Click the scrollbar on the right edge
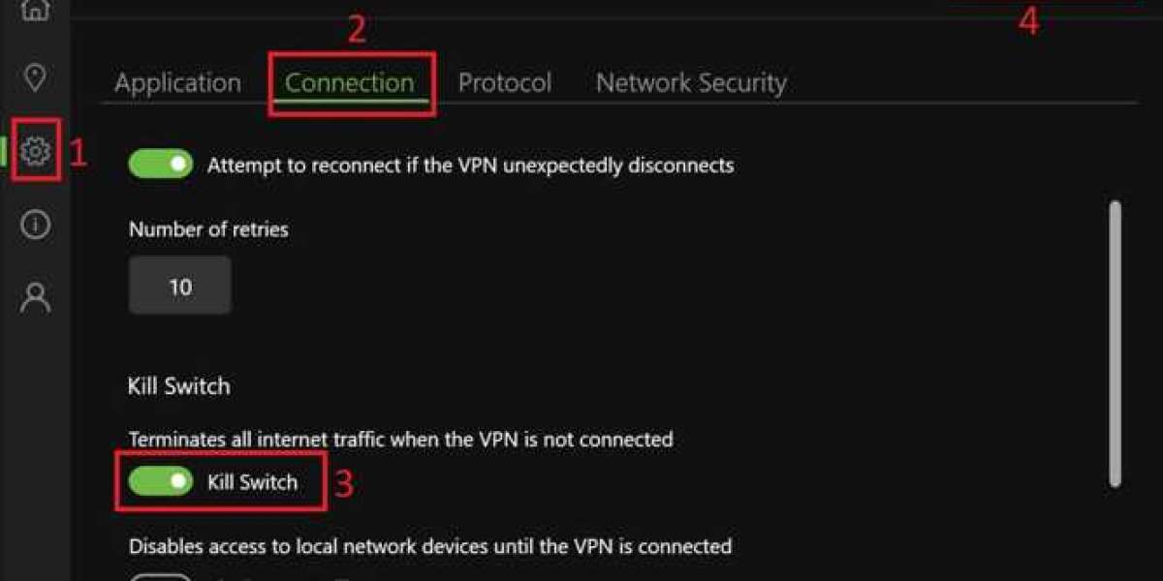The image size is (1163, 581). pos(1113,339)
